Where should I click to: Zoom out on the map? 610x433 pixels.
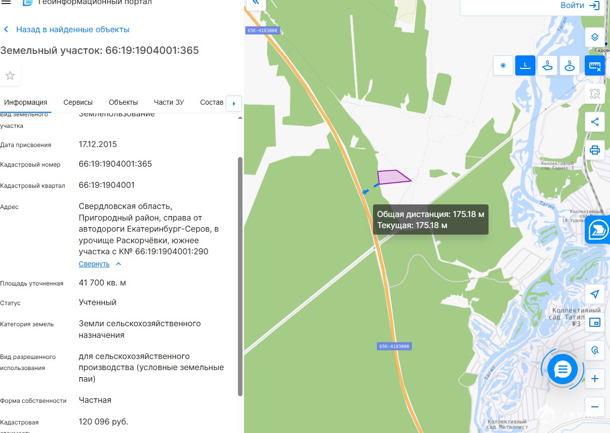[x=595, y=407]
